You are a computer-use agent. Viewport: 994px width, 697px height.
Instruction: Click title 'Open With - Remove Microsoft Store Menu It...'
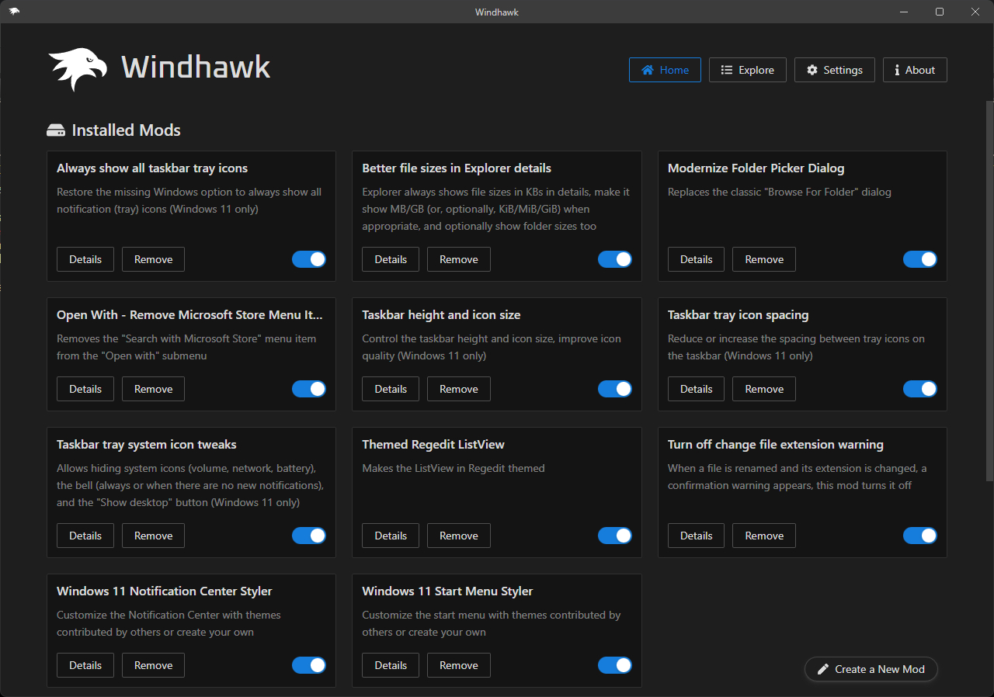[189, 315]
